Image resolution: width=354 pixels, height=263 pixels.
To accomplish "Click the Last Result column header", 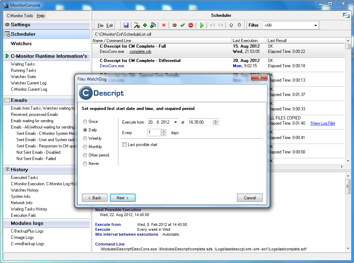I will click(306, 40).
